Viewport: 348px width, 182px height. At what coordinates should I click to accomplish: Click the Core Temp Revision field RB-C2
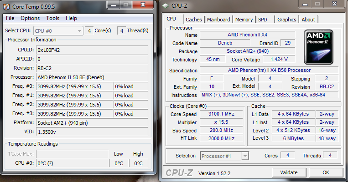(92, 68)
